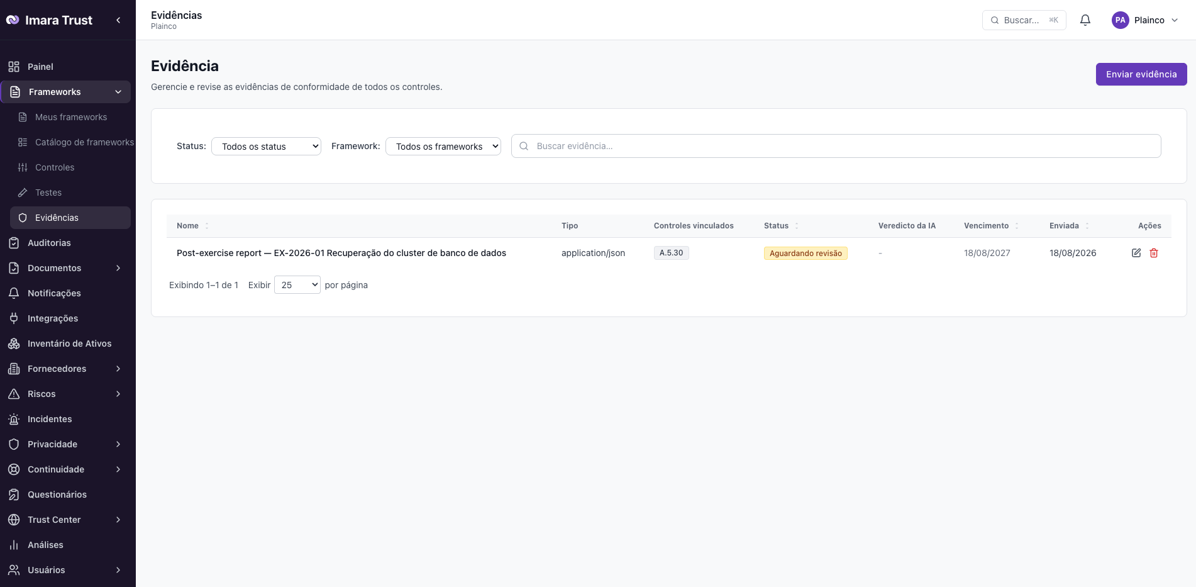This screenshot has height=587, width=1196.
Task: Delete evidence with the red trash icon
Action: click(x=1154, y=253)
